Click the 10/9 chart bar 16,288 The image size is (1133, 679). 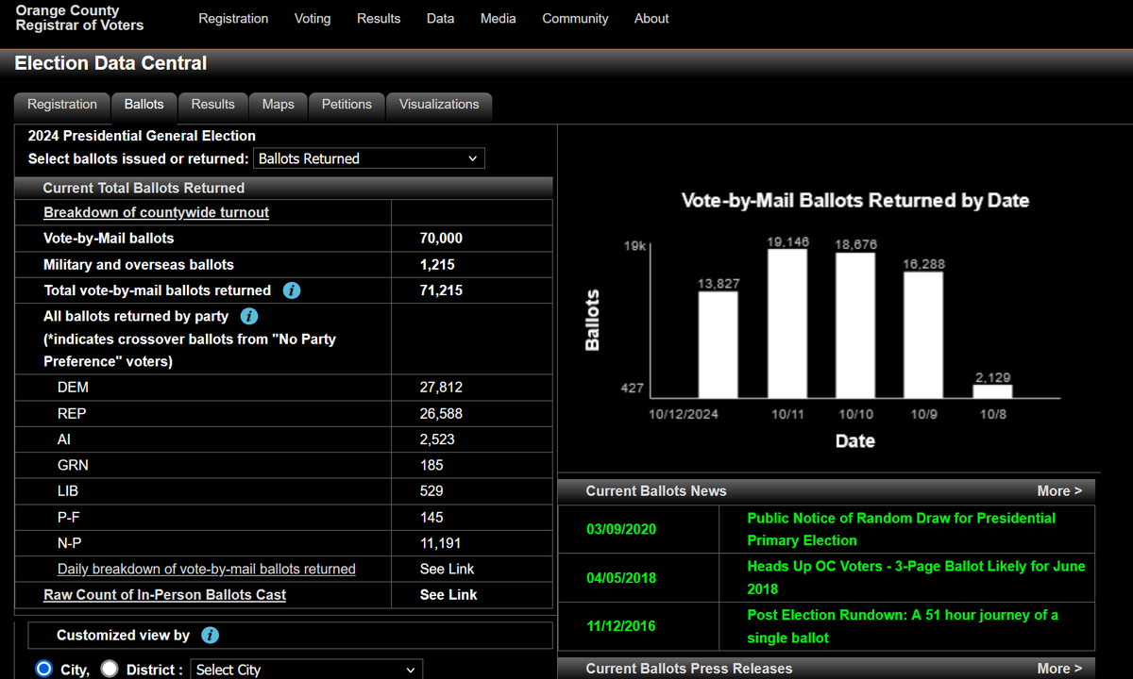click(923, 335)
